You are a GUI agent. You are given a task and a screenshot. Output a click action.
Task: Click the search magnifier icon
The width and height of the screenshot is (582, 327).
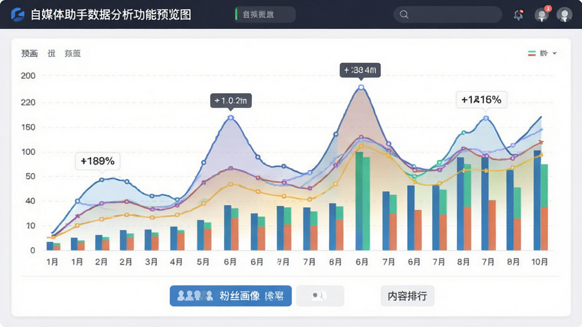(404, 14)
